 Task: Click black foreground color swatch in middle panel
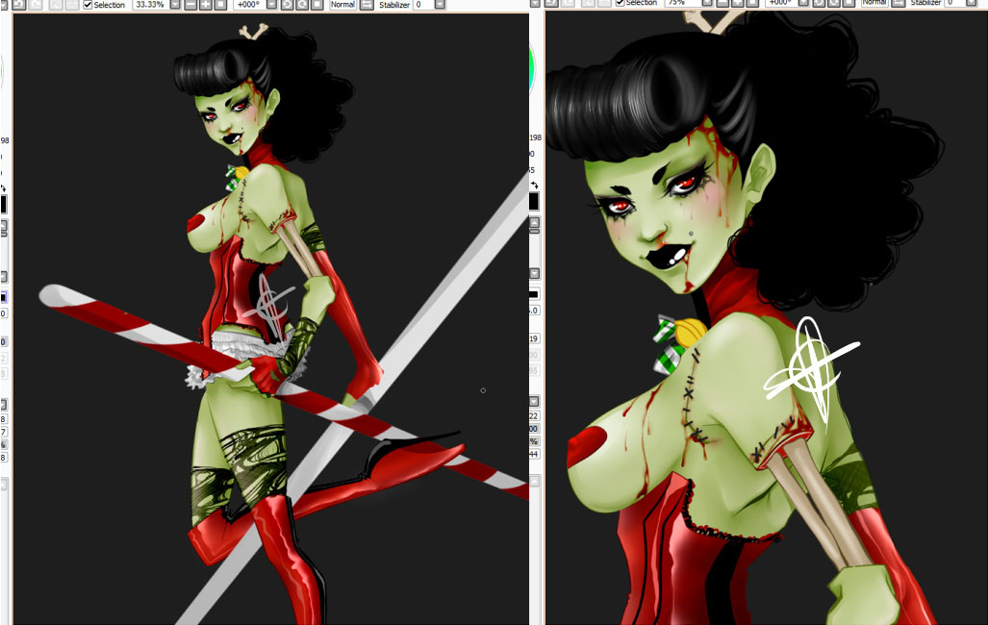(x=534, y=201)
